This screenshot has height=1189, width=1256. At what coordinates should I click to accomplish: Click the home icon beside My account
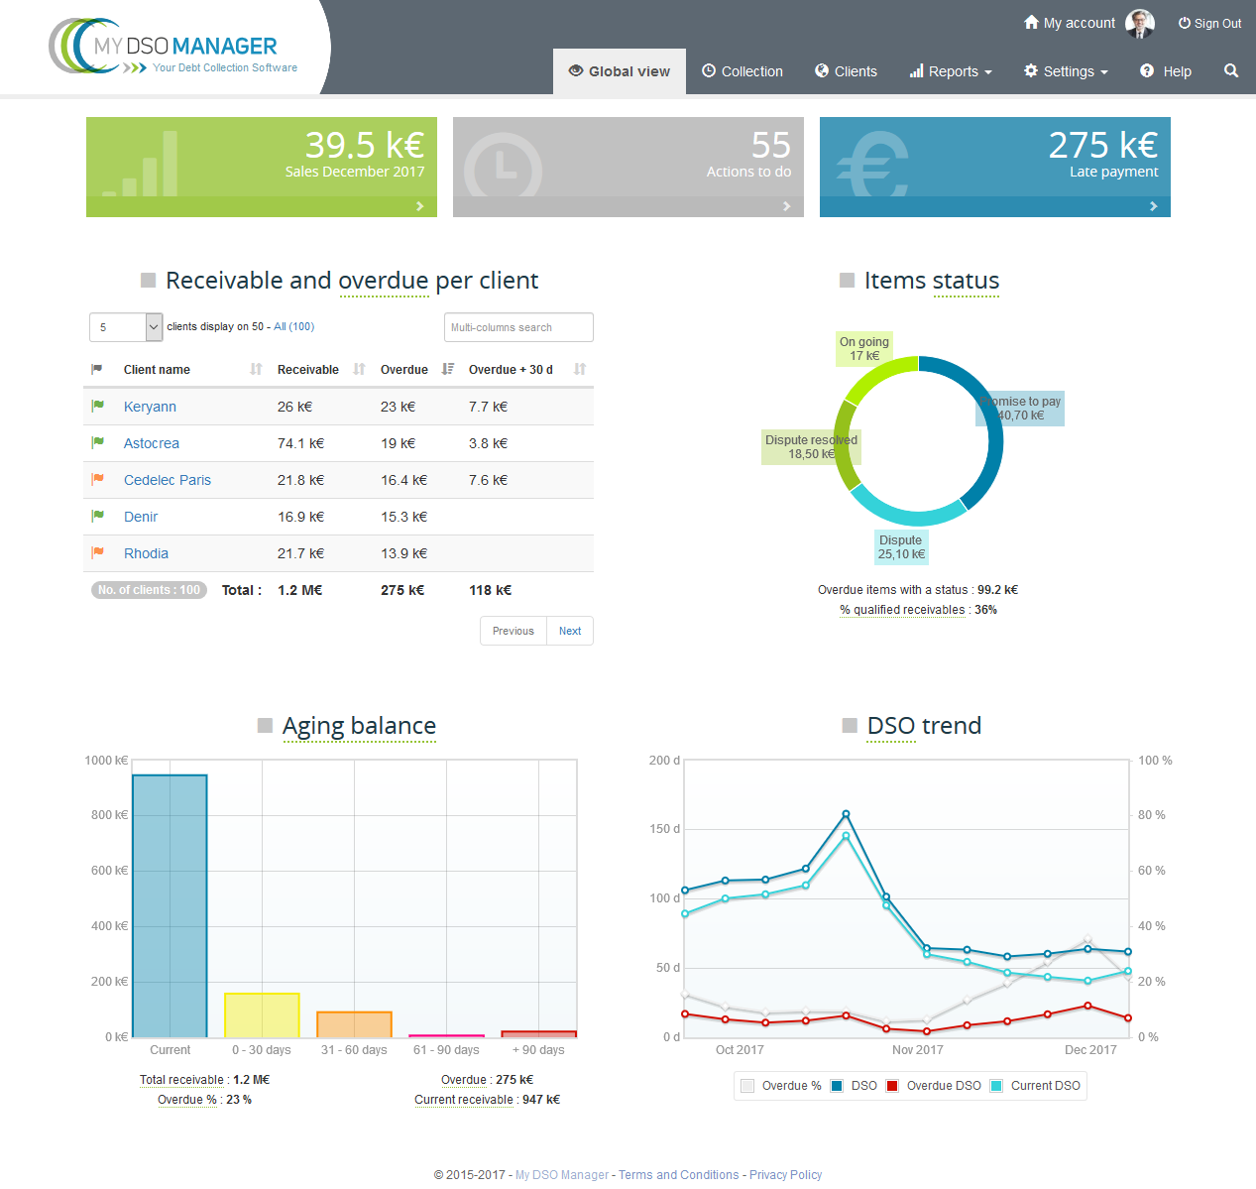1031,22
